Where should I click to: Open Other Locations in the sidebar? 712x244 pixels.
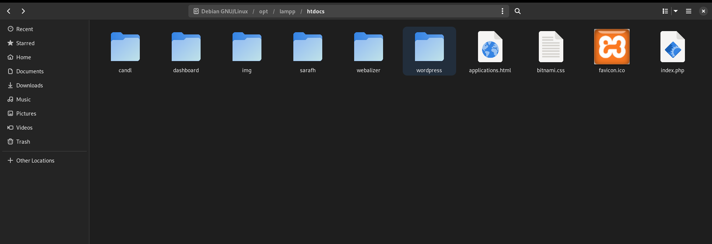44,160
